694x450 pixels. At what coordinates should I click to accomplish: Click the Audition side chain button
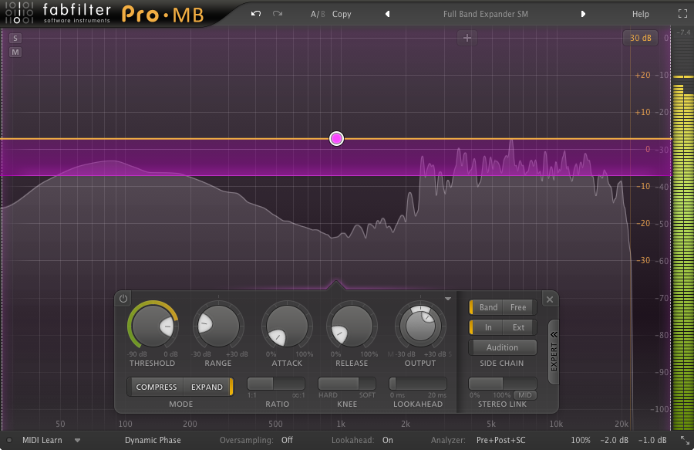(x=502, y=347)
